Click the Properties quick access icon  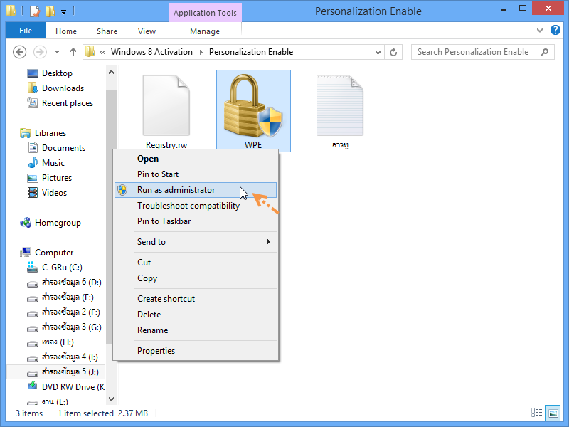(x=34, y=11)
